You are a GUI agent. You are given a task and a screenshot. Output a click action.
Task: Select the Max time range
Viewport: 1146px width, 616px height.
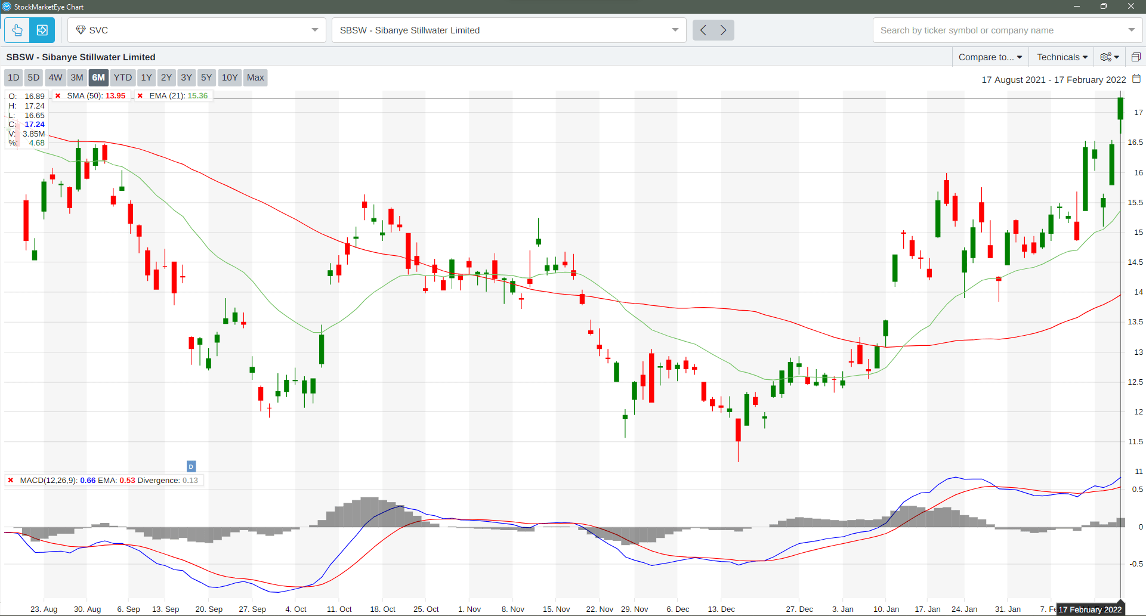coord(255,78)
